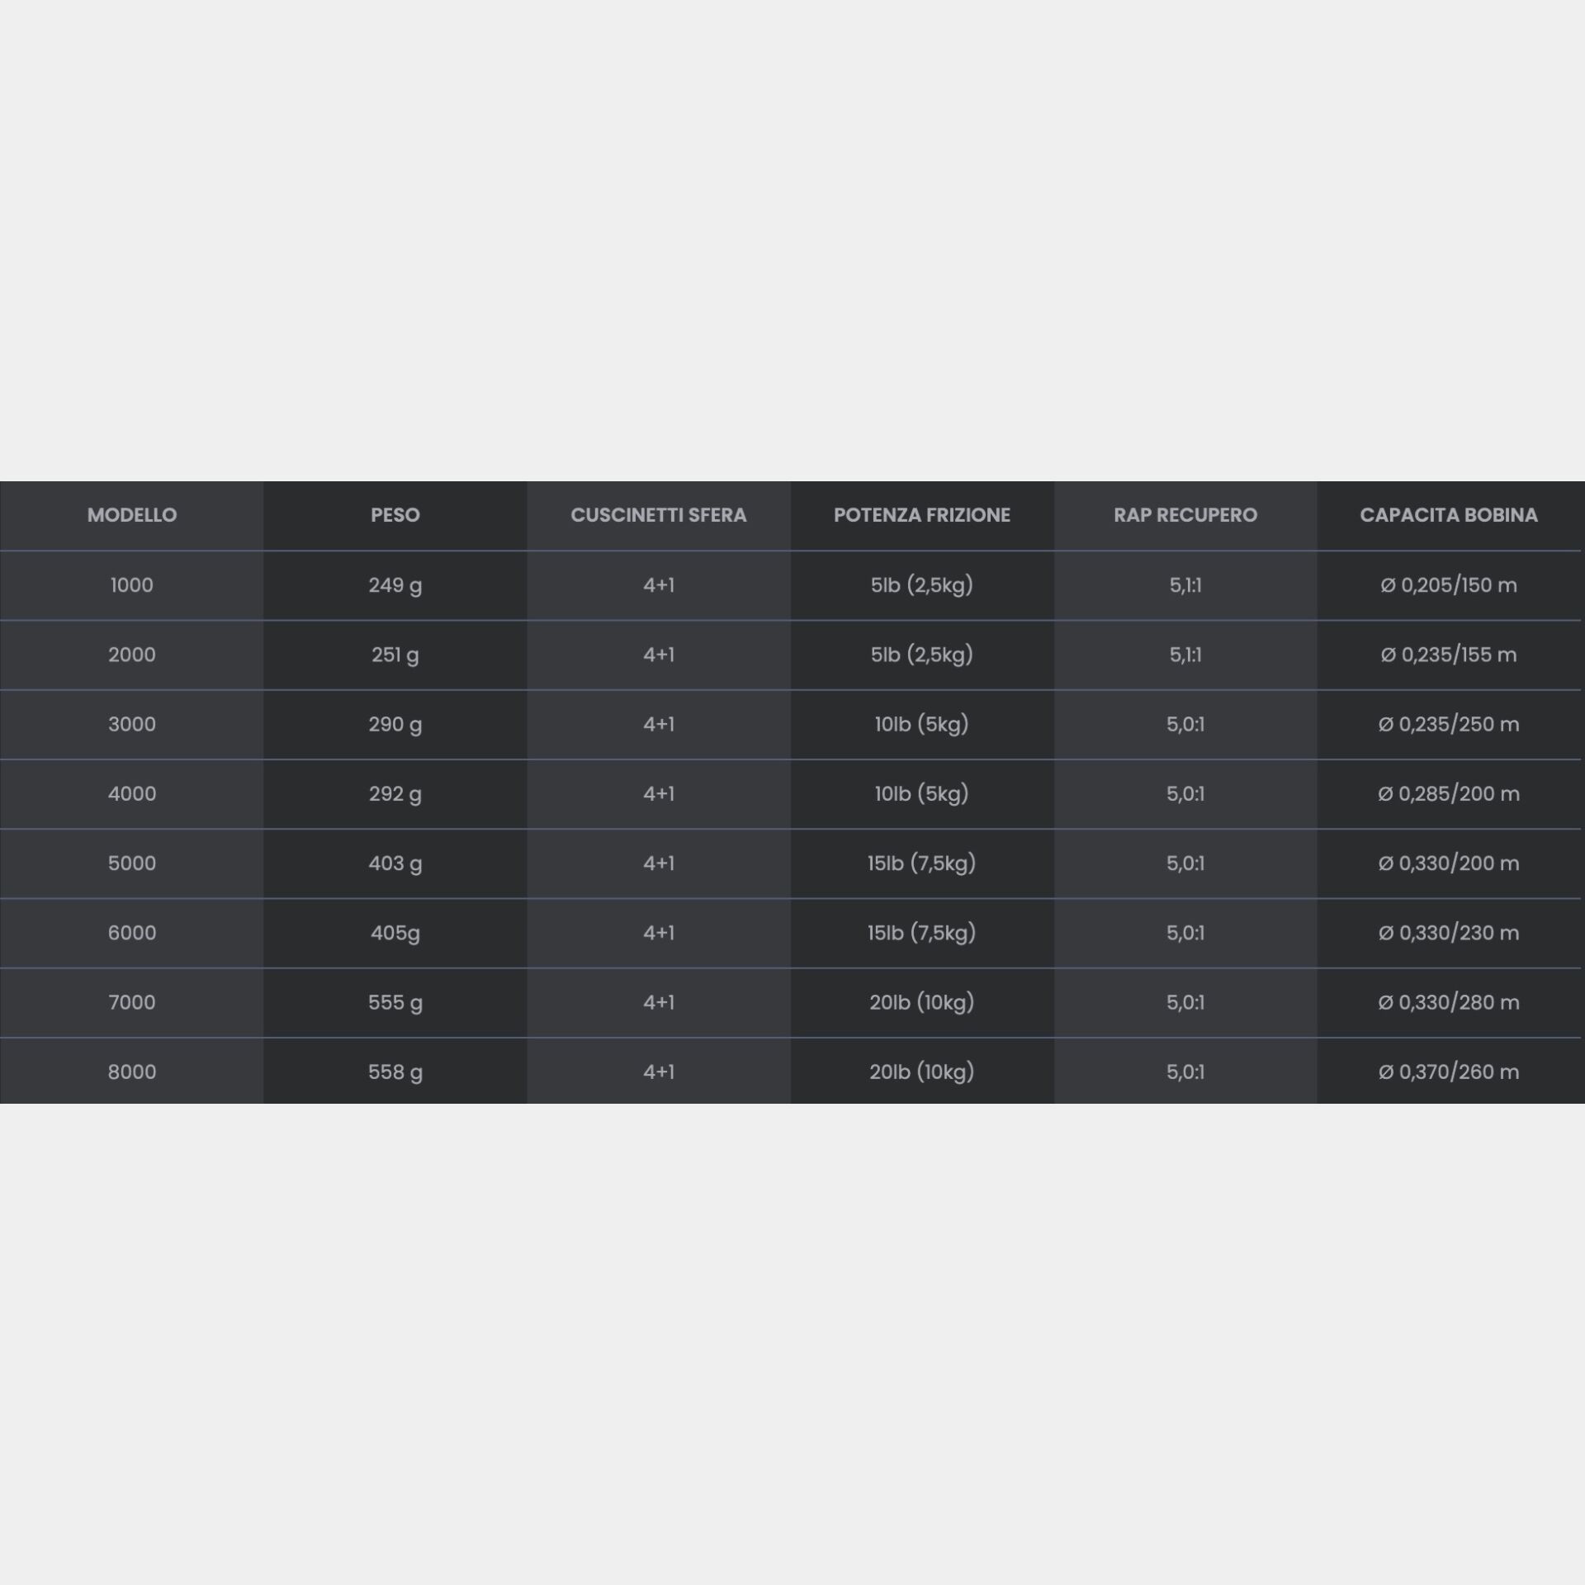
Task: Select the model 5000 row label
Action: (x=132, y=863)
